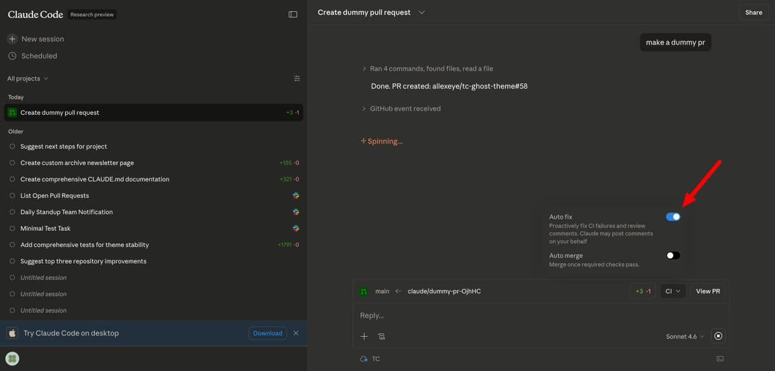Open the Create dummy pull request title dropdown
The width and height of the screenshot is (775, 371).
point(422,12)
